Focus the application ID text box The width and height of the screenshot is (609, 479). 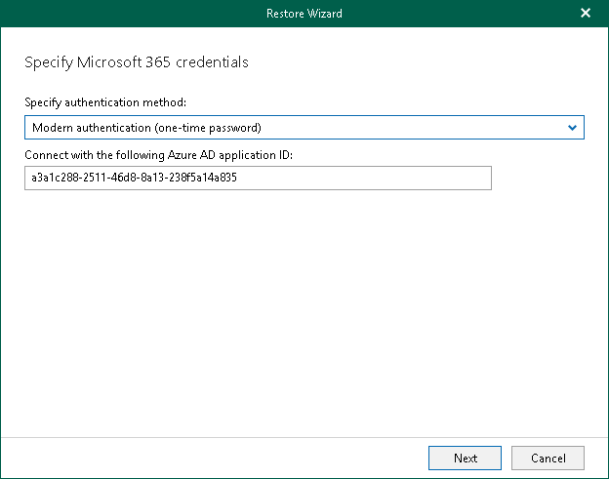[x=258, y=179]
